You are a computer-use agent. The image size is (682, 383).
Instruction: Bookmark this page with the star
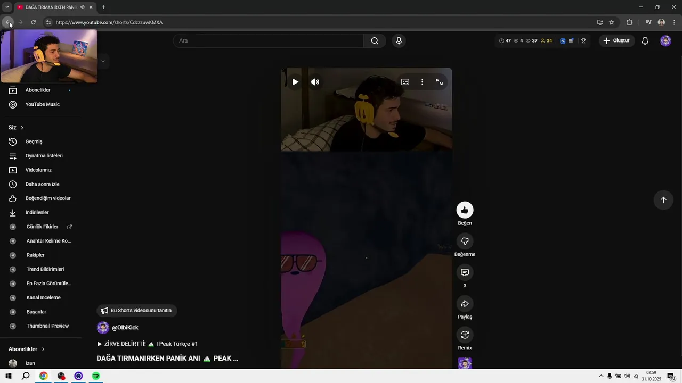[x=612, y=22]
